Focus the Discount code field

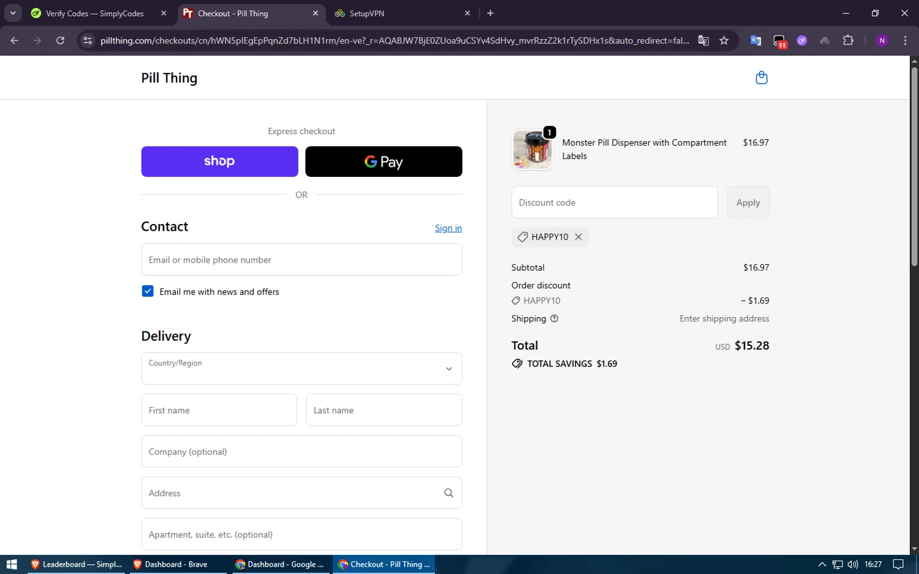point(615,203)
